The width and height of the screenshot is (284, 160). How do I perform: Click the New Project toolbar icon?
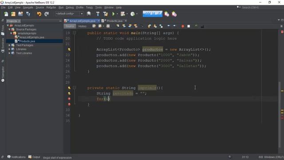coord(13,14)
